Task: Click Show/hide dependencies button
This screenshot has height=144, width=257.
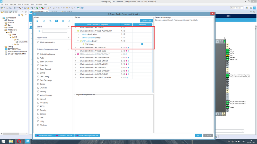Action: (x=87, y=136)
